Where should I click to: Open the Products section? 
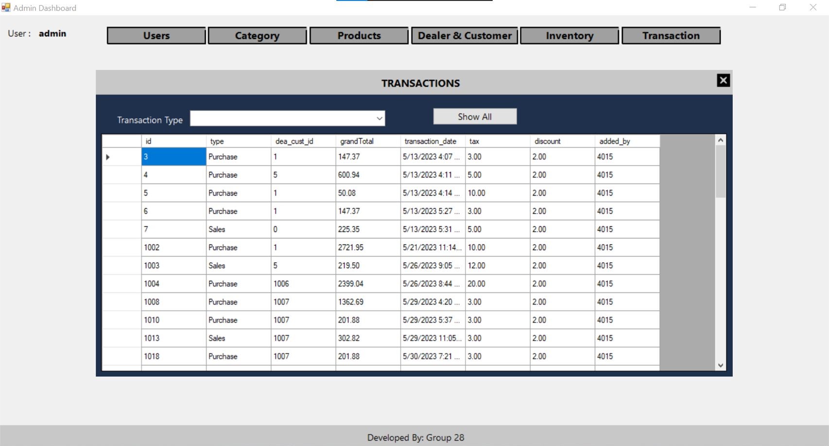(x=359, y=35)
